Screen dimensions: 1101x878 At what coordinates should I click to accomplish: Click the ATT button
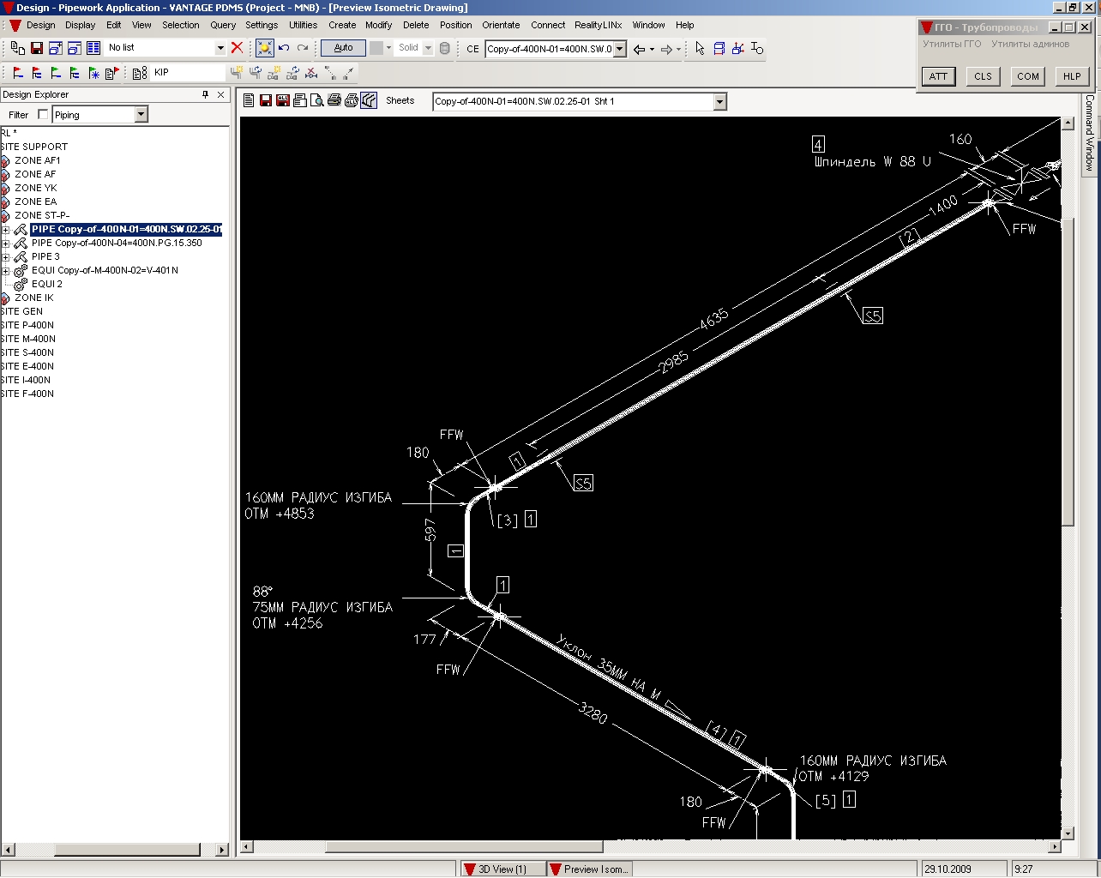[x=939, y=76]
